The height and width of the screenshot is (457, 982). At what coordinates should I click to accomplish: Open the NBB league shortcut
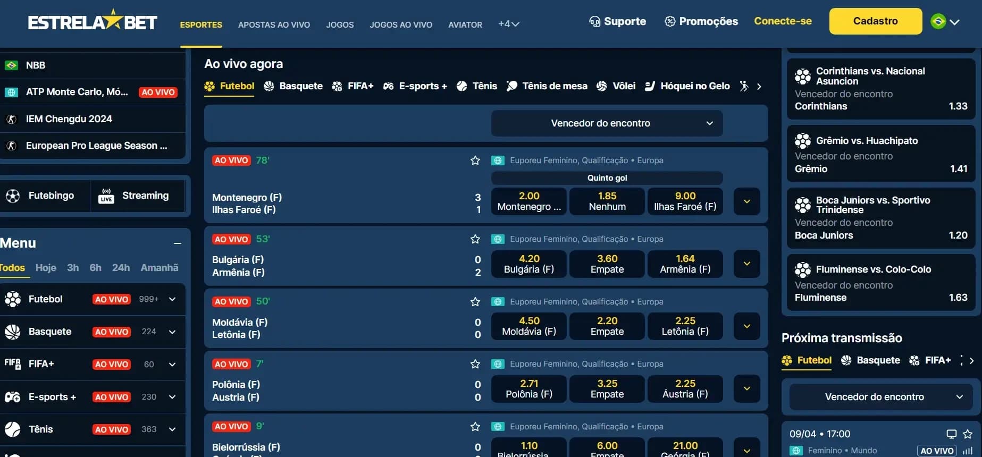[x=93, y=65]
